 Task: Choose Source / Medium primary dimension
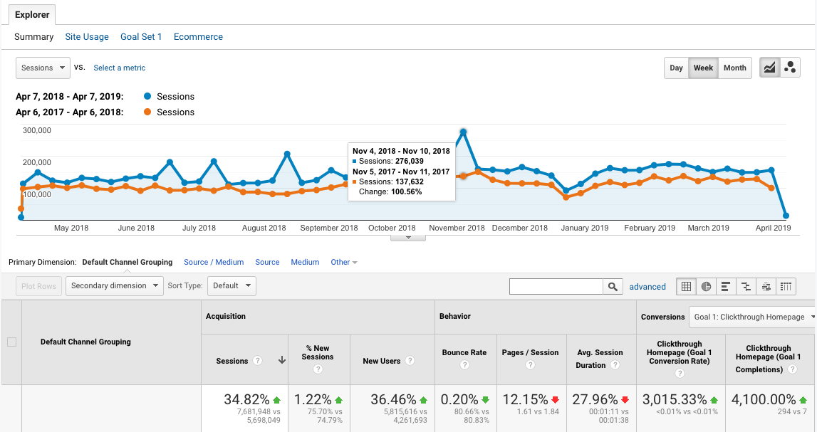tap(214, 263)
